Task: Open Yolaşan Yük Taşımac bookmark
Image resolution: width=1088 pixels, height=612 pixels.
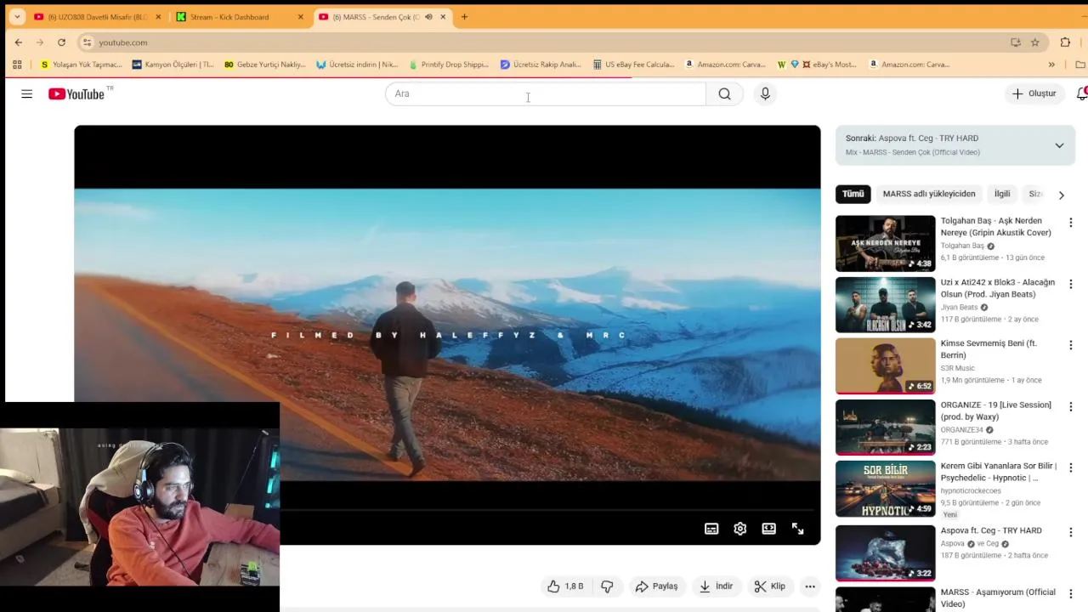Action: 82,65
